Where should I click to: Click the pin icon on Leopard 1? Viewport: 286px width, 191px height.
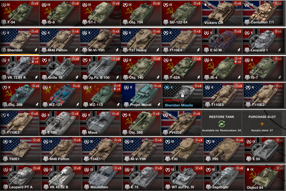click(280, 50)
